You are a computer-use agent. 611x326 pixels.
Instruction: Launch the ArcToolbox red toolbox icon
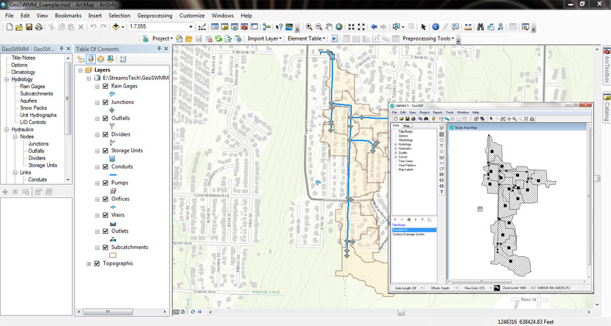(x=244, y=27)
